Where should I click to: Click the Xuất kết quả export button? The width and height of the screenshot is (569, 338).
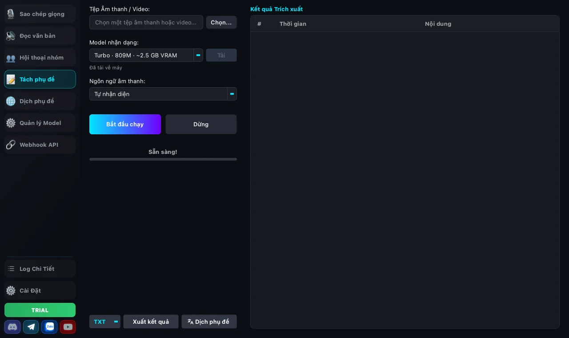[151, 322]
